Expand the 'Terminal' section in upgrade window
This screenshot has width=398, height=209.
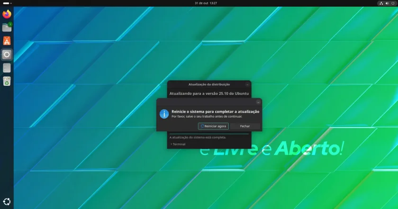(x=178, y=144)
